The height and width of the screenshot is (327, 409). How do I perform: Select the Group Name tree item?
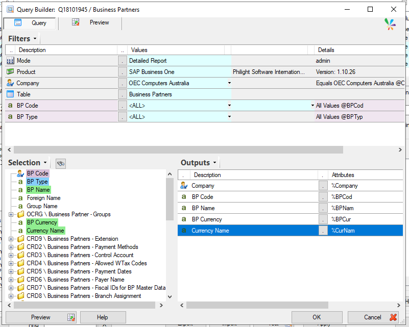tap(42, 206)
